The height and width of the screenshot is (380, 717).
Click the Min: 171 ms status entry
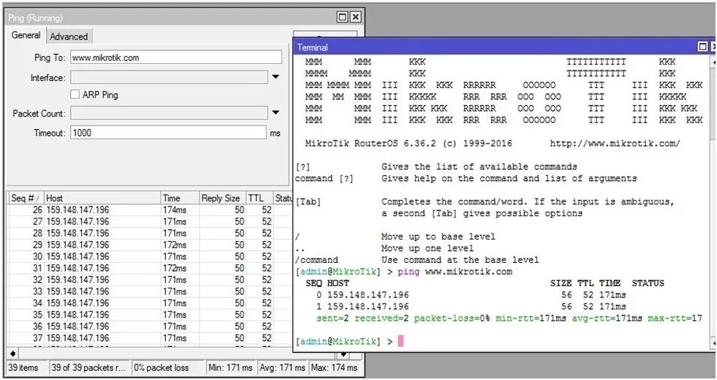click(x=230, y=368)
